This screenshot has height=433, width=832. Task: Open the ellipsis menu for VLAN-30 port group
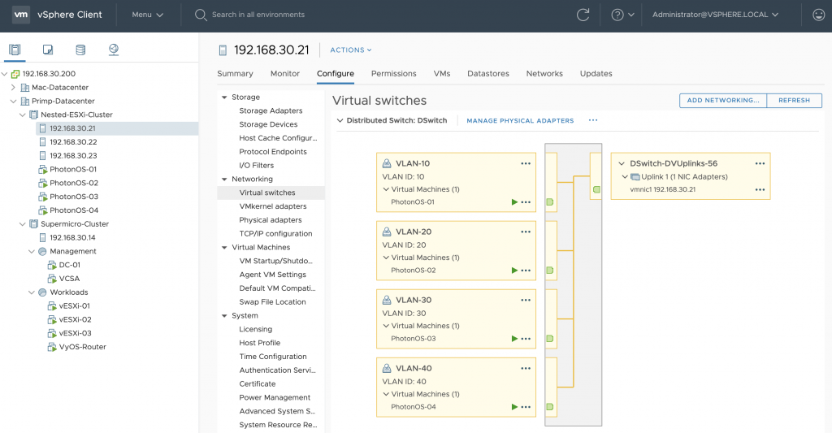[526, 300]
